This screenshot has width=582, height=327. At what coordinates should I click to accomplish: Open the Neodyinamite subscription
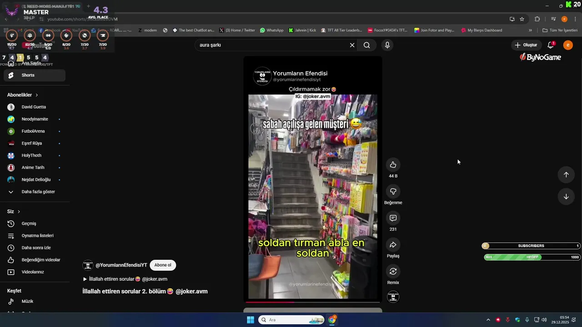(35, 119)
